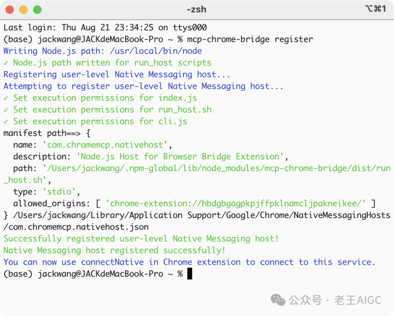Screen dimensions: 394x316
Task: Click the description 'Node.js Host for Browser Bridge Extension'
Action: (180, 157)
